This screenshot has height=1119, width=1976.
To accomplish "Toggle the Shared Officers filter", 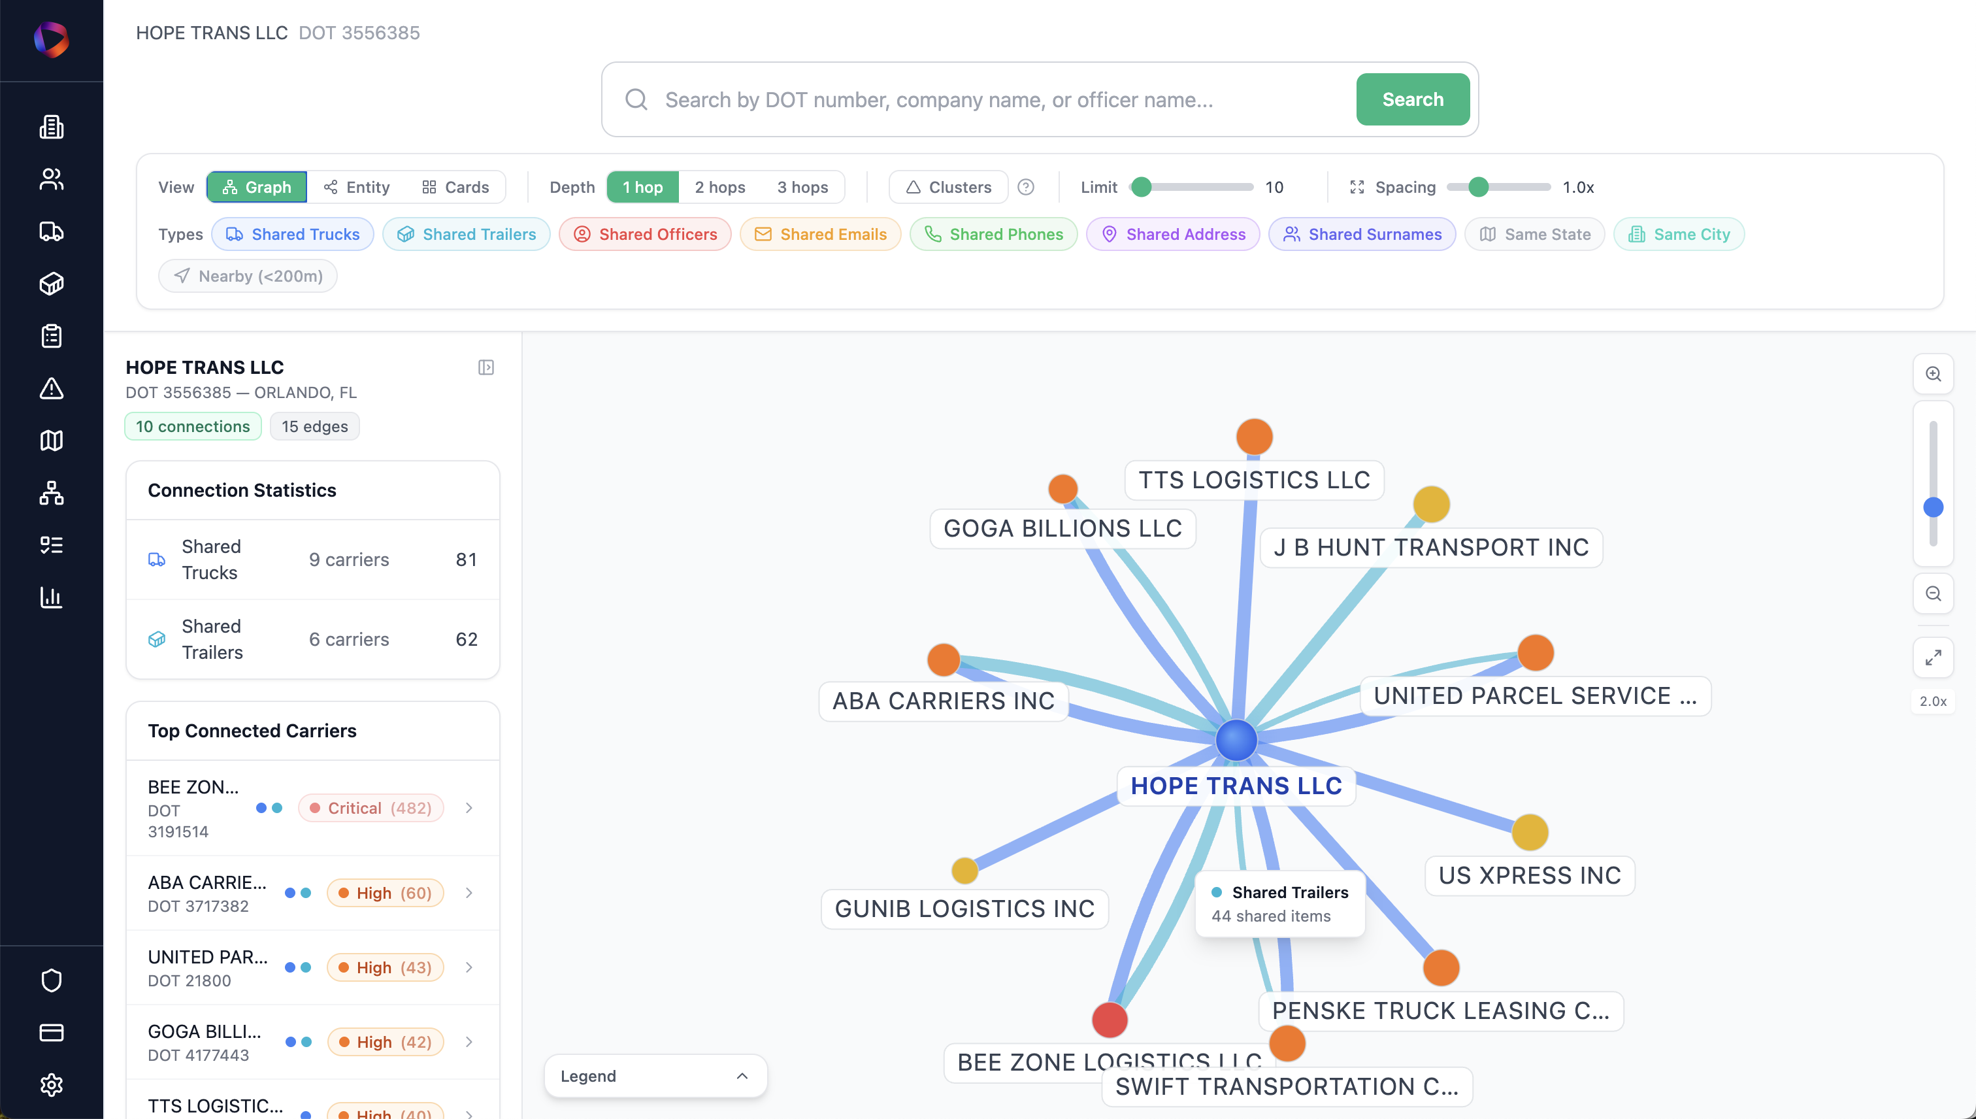I will 644,233.
